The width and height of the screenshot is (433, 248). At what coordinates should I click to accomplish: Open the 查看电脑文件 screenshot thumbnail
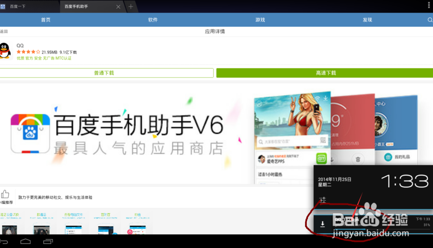pos(74,223)
